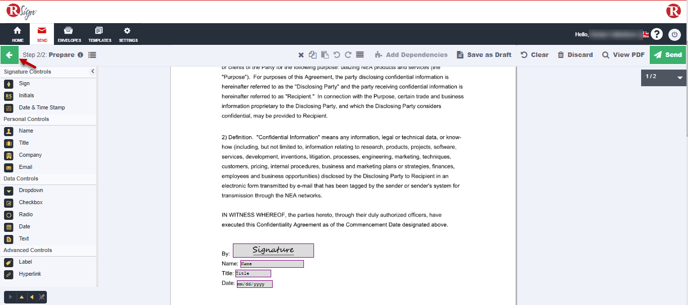Click the Signature field in document
Viewport: 688px width, 305px height.
pos(273,251)
